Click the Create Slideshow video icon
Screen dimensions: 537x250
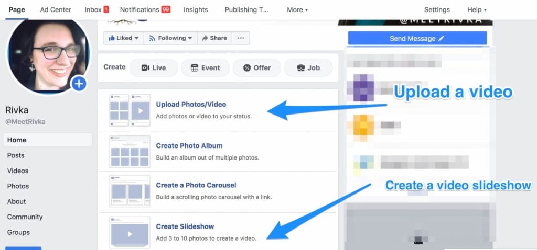[x=130, y=232]
